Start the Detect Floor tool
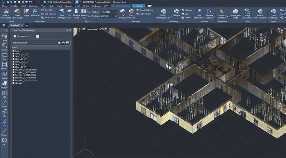This screenshot has width=286, height=158. point(84,14)
